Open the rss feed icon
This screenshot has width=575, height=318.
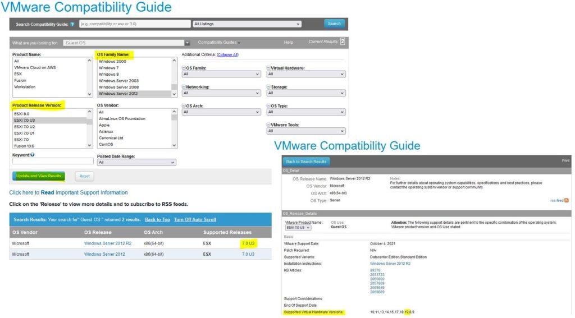coord(566,200)
